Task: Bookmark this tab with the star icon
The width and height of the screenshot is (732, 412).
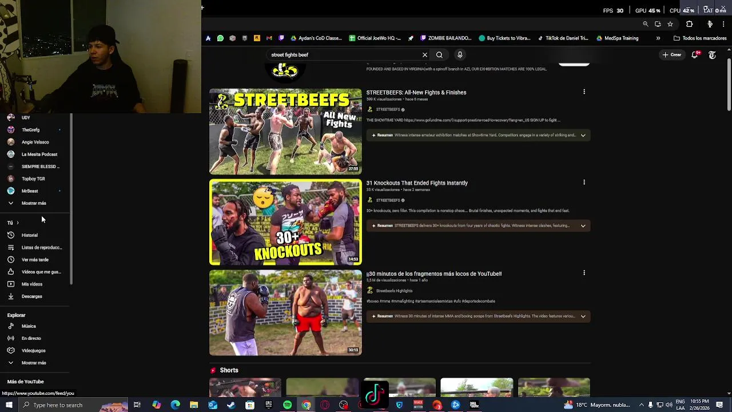Action: click(x=670, y=24)
